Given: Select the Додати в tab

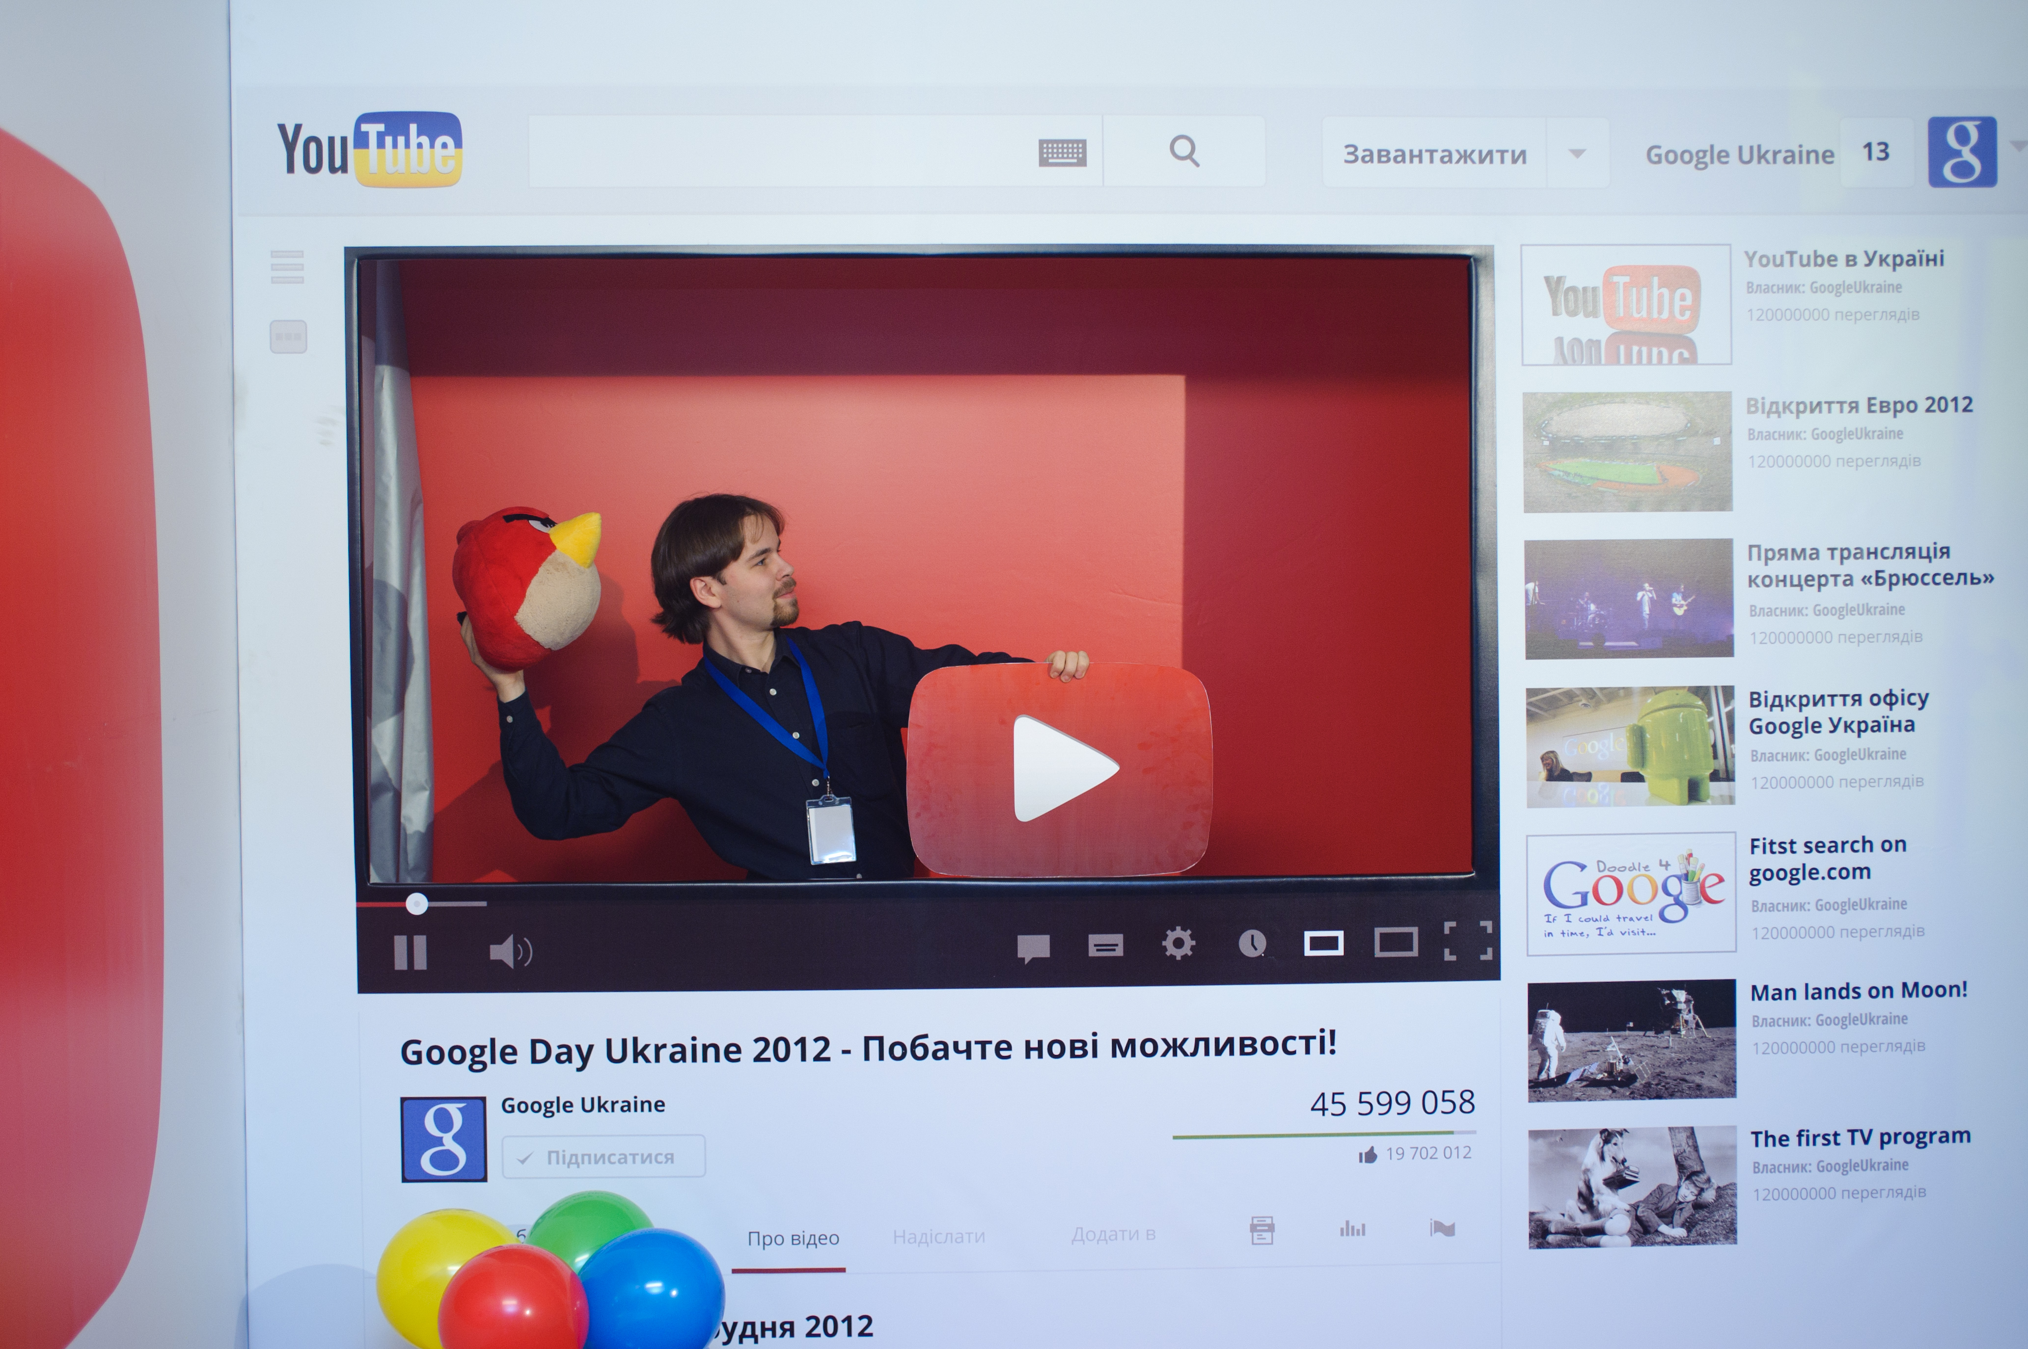Looking at the screenshot, I should click(x=1113, y=1234).
